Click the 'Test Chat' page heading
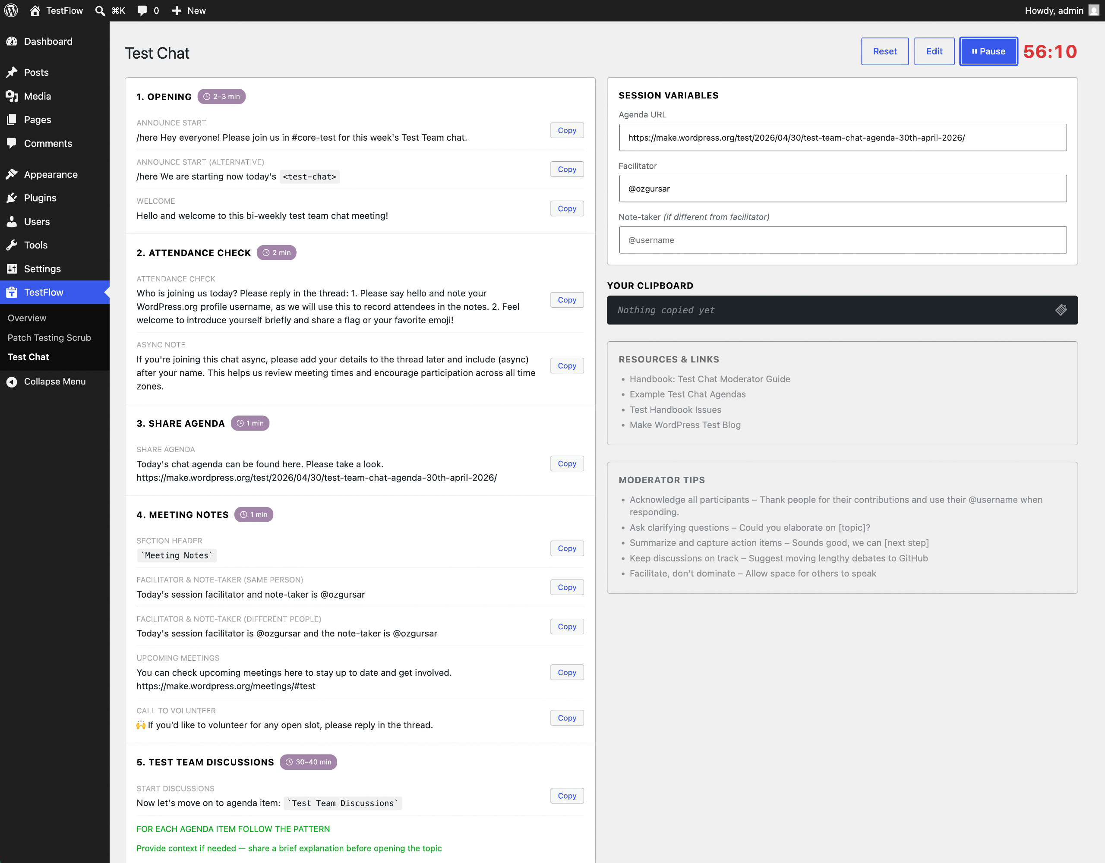Viewport: 1105px width, 863px height. point(157,53)
